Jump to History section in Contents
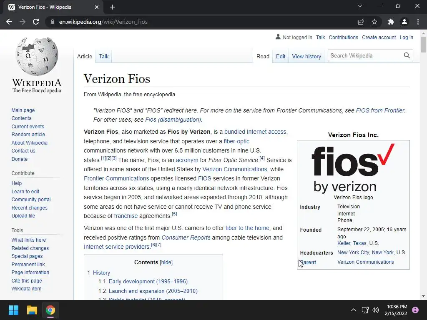Image resolution: width=427 pixels, height=320 pixels. (101, 272)
